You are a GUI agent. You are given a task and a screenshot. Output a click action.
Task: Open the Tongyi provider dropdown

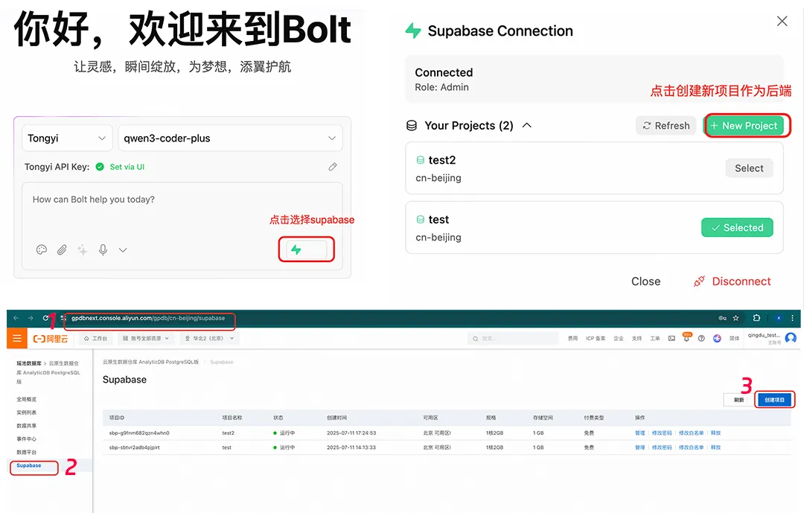[67, 138]
